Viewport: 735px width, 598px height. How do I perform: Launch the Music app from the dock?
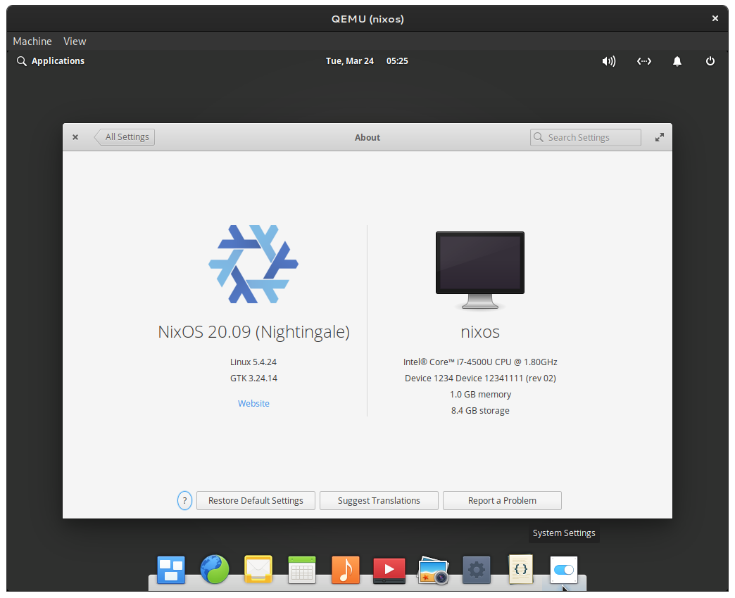pyautogui.click(x=346, y=569)
